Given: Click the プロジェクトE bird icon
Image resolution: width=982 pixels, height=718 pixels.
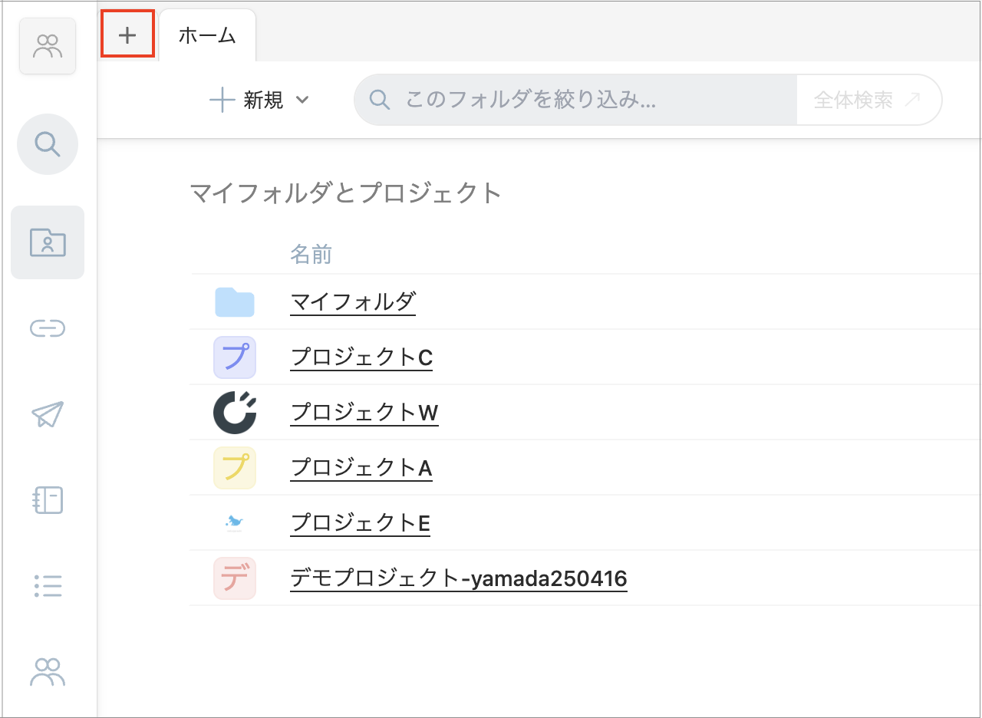Looking at the screenshot, I should [235, 523].
